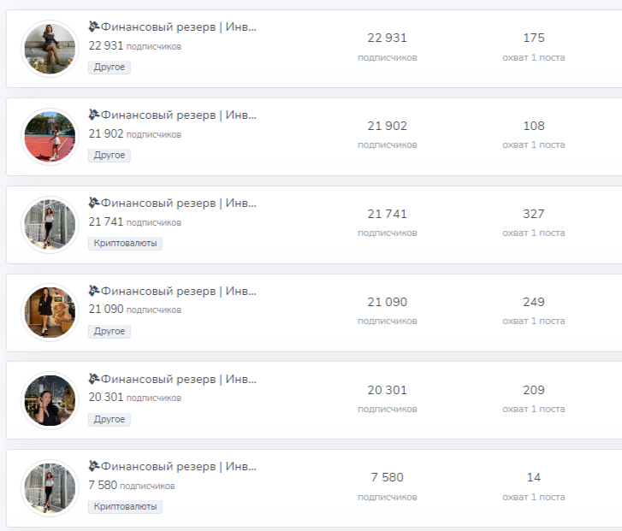
Task: Click the Криптовалюты tag on the 21 741 channel
Action: pos(125,244)
